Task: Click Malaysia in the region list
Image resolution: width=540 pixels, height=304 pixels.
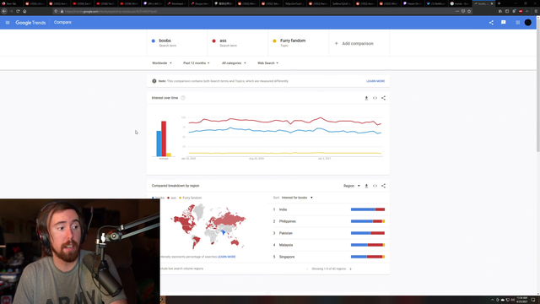Action: [x=286, y=245]
